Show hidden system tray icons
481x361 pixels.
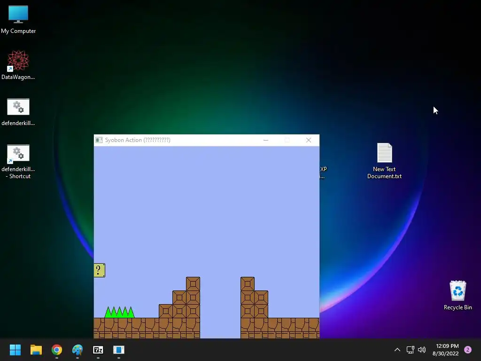[x=397, y=350]
